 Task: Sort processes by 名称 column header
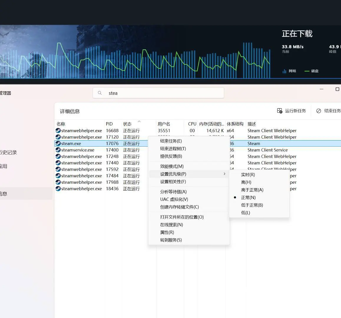click(x=61, y=124)
